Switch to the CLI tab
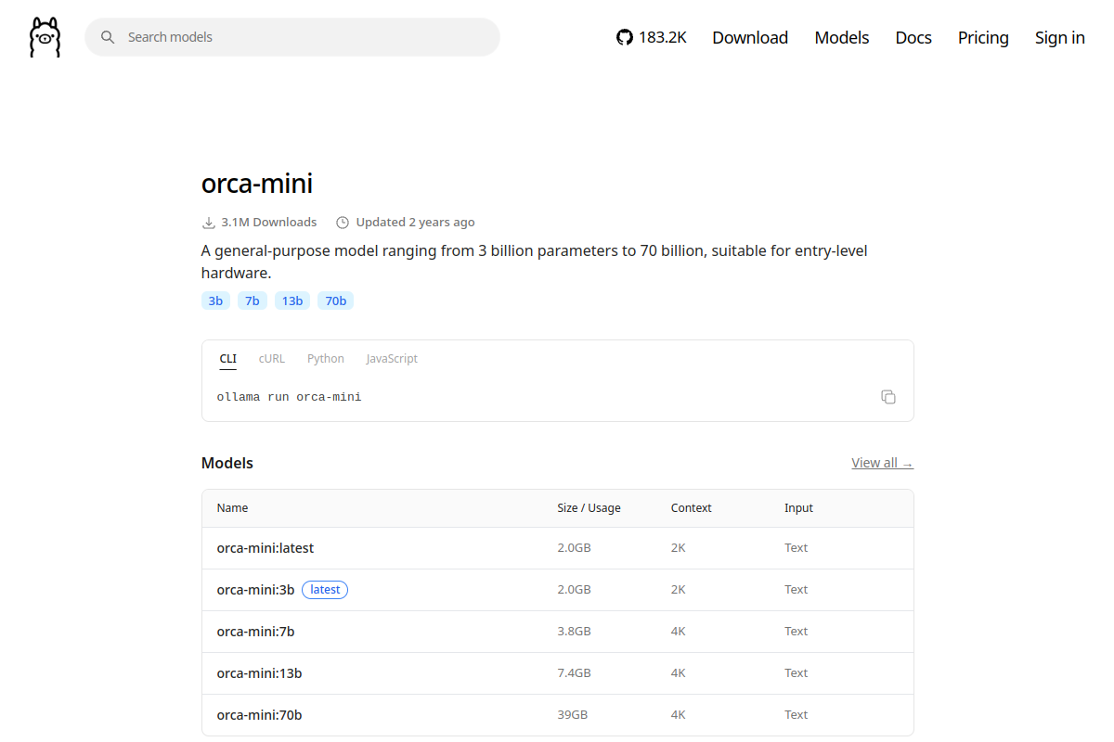The width and height of the screenshot is (1114, 742). pyautogui.click(x=227, y=359)
